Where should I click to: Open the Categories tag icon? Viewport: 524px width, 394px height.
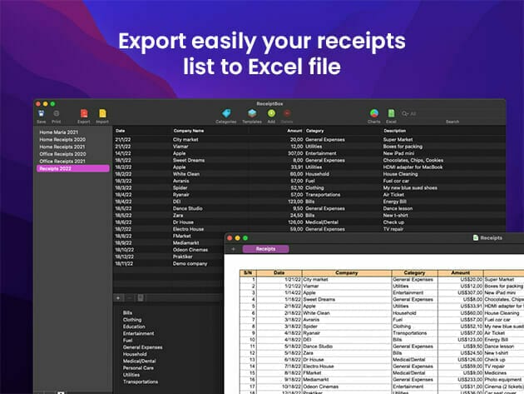pyautogui.click(x=226, y=112)
